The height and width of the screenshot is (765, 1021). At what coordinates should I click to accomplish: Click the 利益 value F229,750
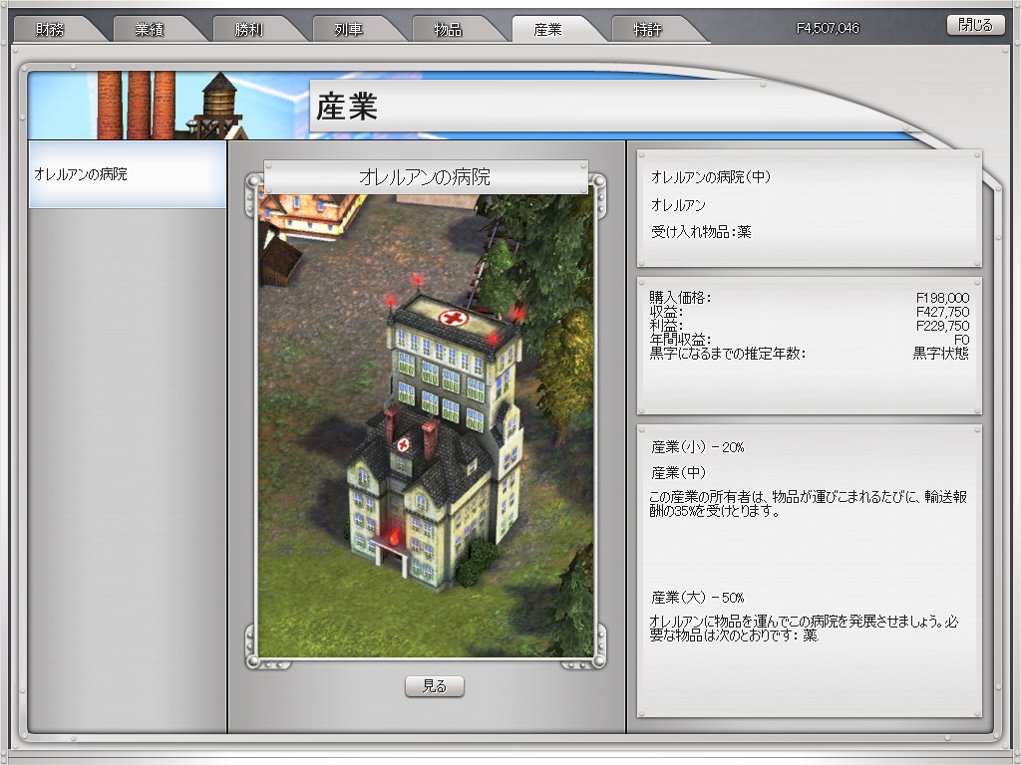pyautogui.click(x=941, y=326)
